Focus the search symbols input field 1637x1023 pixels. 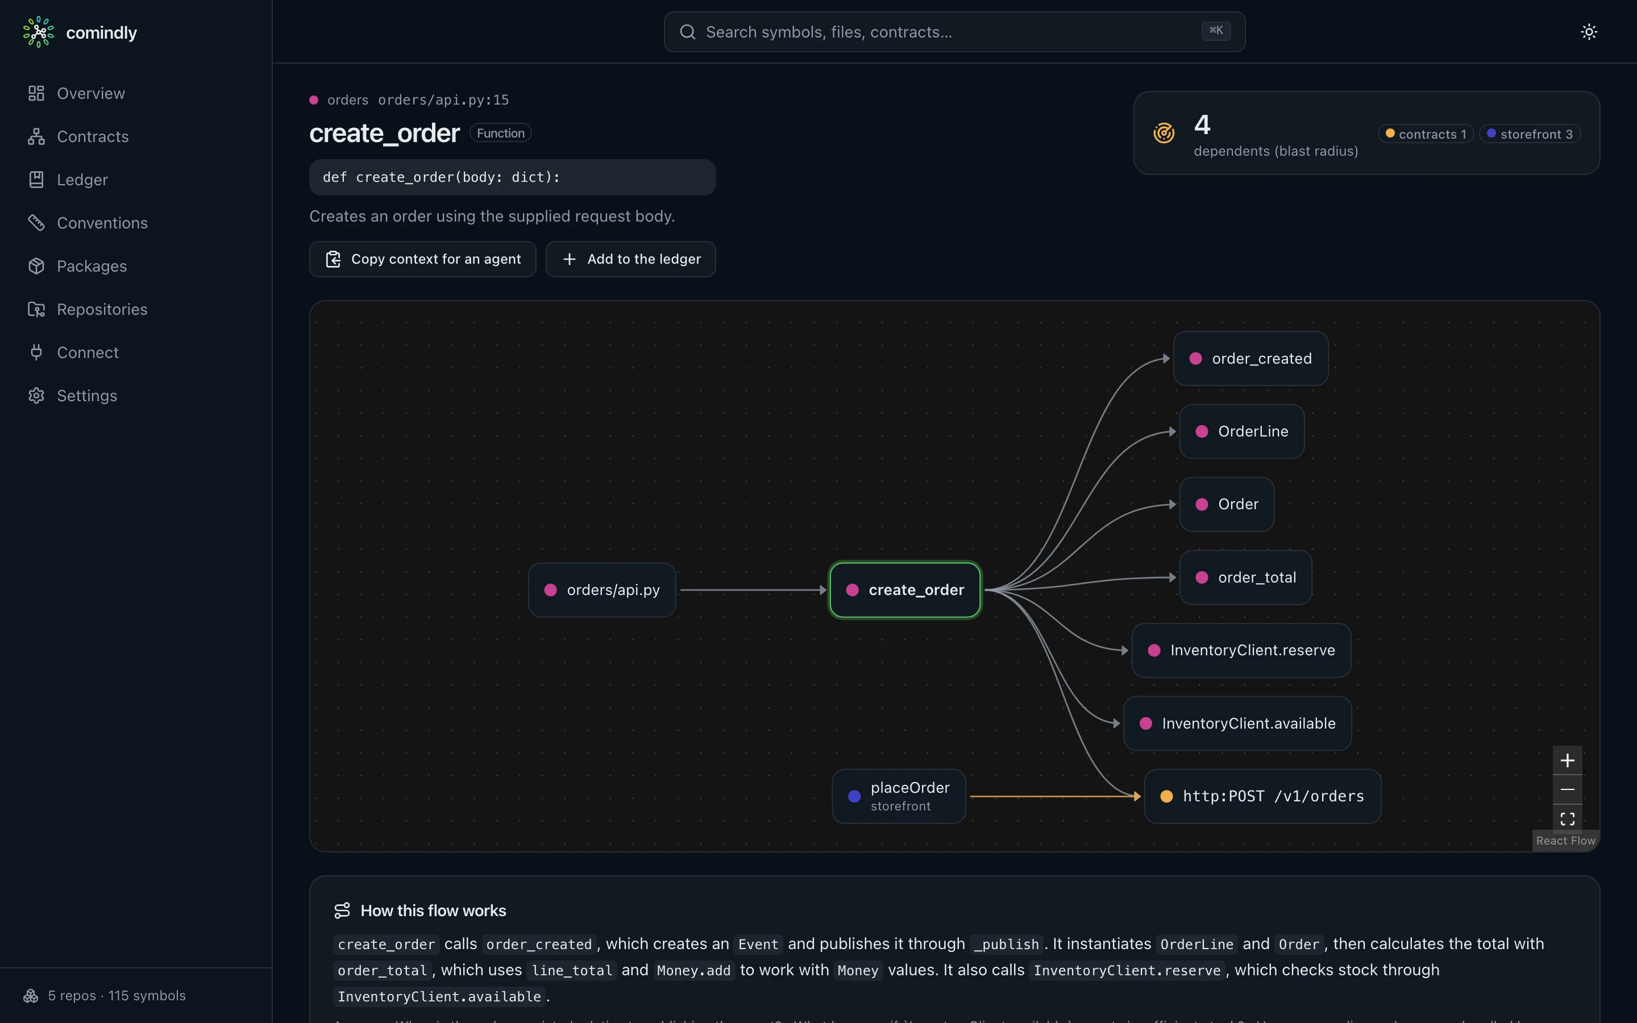point(954,32)
